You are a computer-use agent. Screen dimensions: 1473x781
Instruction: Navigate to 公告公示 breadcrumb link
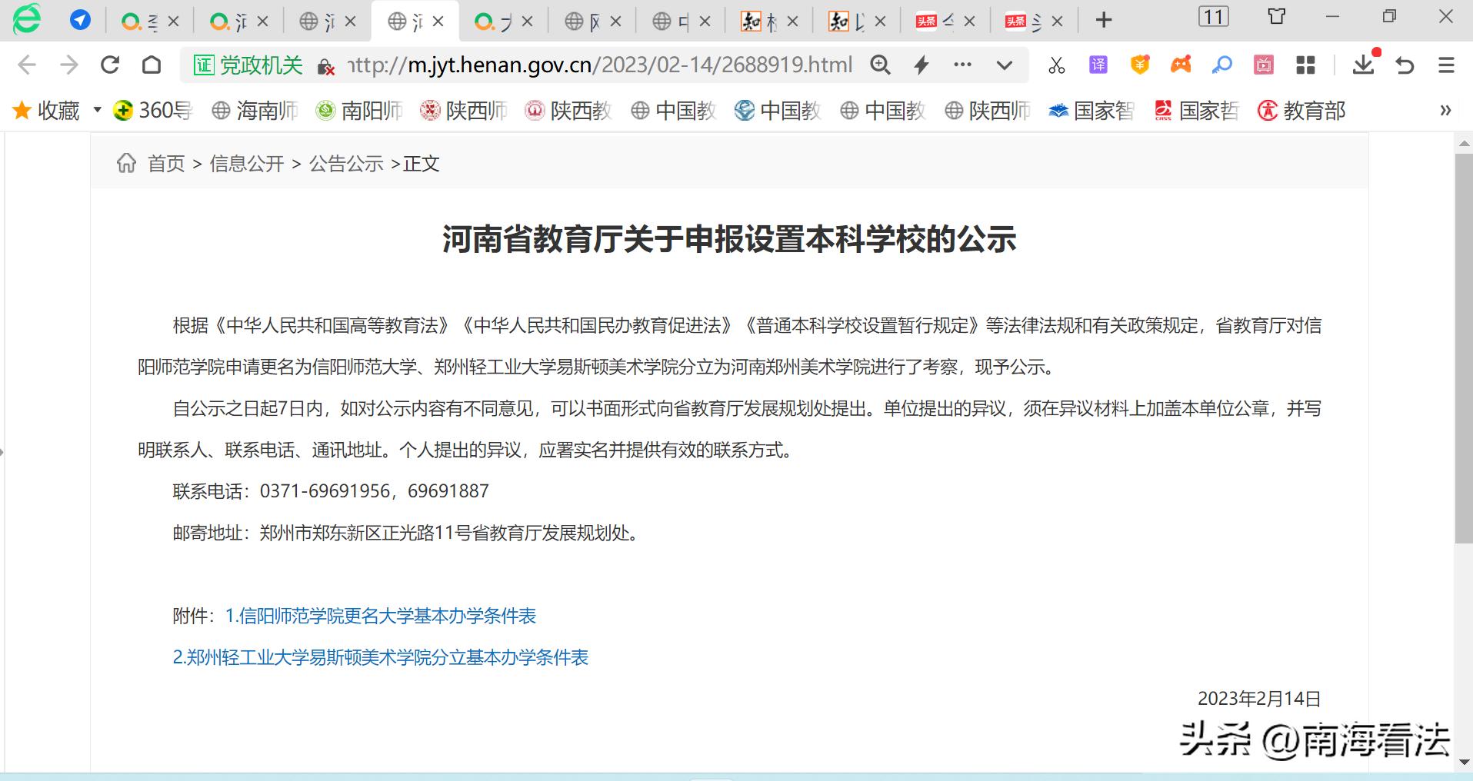click(x=345, y=163)
